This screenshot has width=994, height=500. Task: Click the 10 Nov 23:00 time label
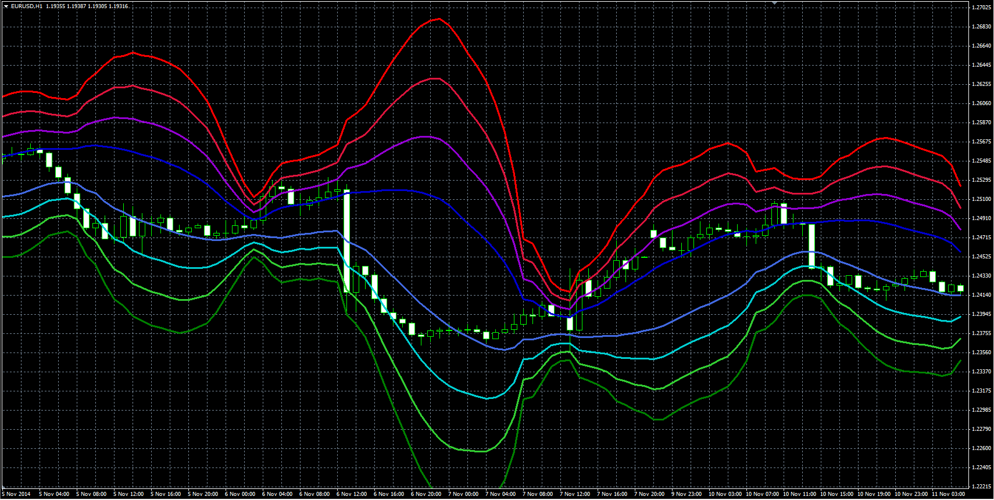pos(911,494)
